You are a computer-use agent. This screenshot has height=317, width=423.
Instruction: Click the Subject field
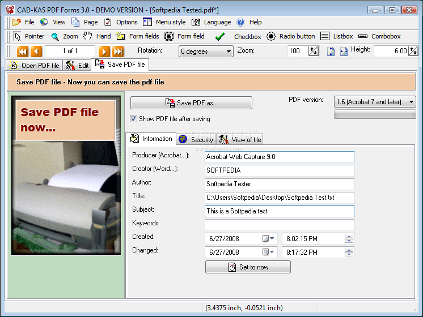(280, 211)
